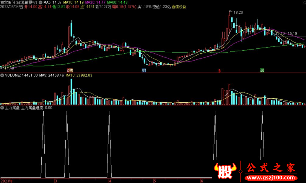
Task: Click the 量14431 volume value in header
Action: (x=87, y=7)
